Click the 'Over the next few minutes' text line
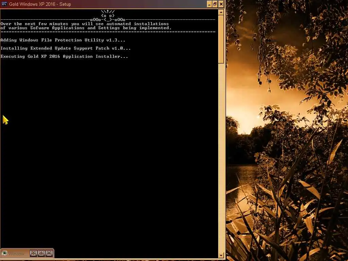Screen dimensions: 348x261 click(85, 24)
